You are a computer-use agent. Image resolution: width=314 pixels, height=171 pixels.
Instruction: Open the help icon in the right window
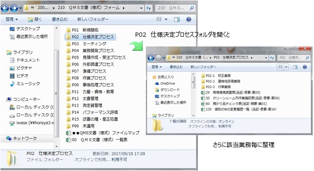pyautogui.click(x=305, y=67)
